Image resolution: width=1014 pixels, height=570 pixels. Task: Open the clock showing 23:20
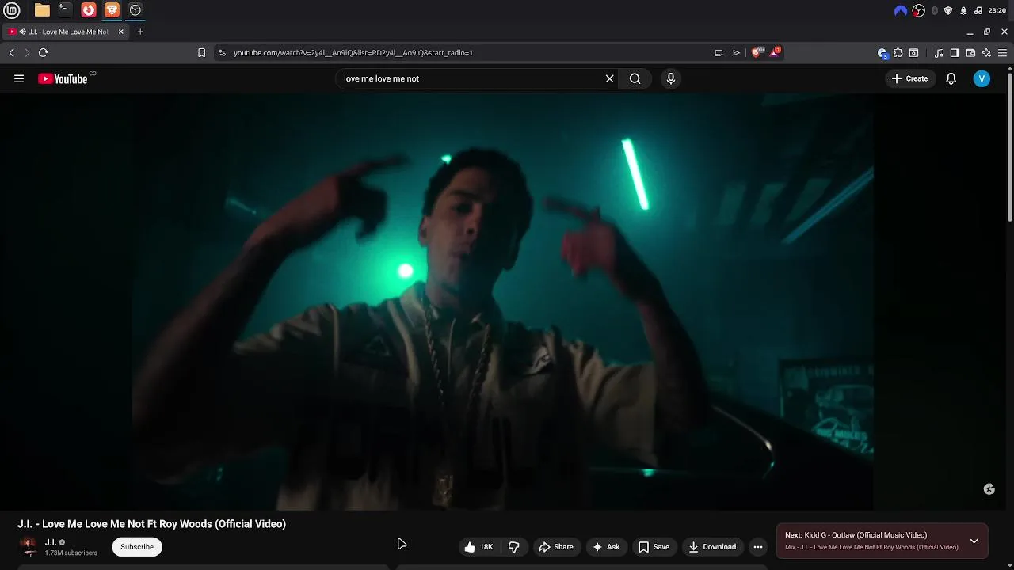997,10
